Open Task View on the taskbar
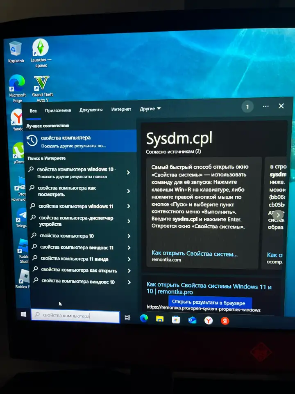295x394 pixels. [127, 318]
